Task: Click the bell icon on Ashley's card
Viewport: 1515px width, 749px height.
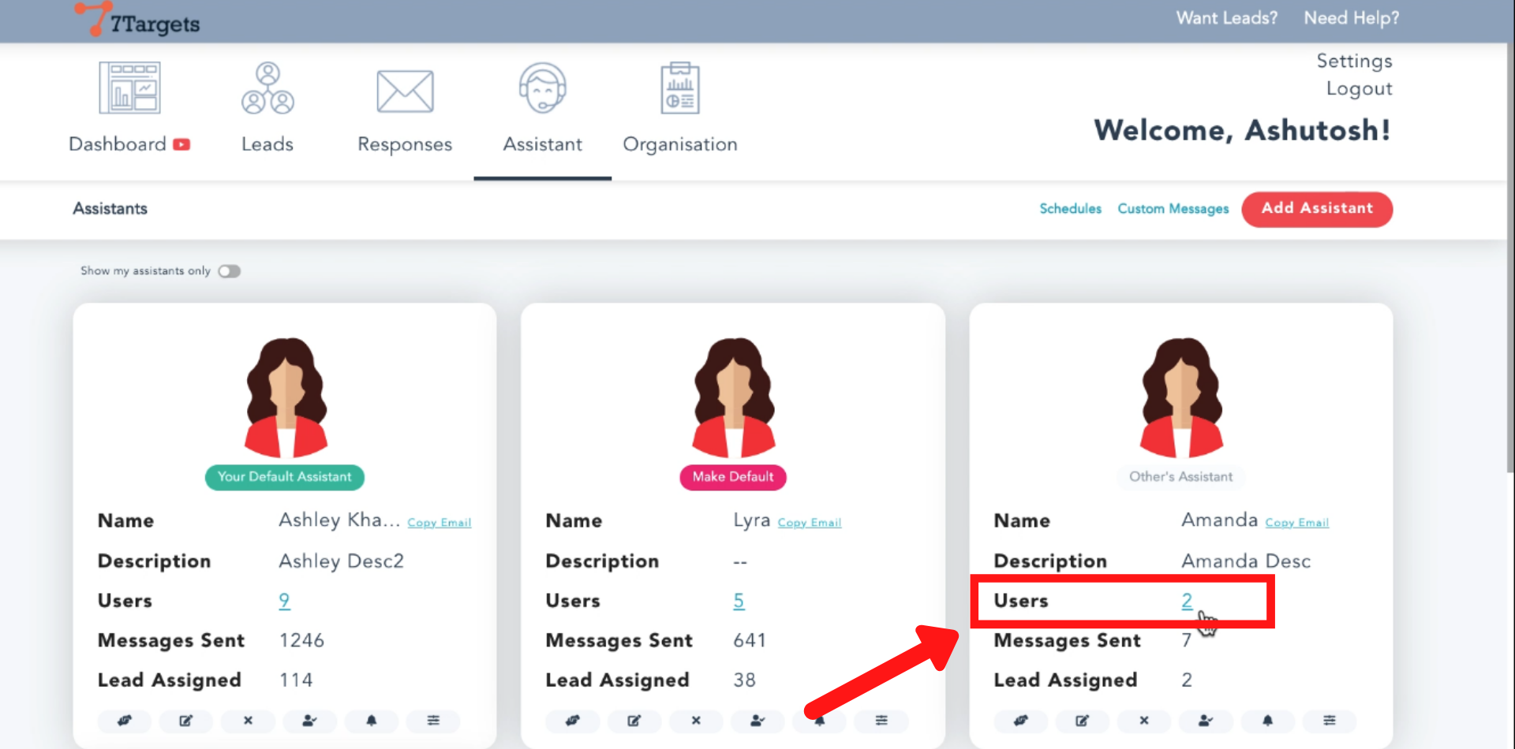Action: pos(371,721)
